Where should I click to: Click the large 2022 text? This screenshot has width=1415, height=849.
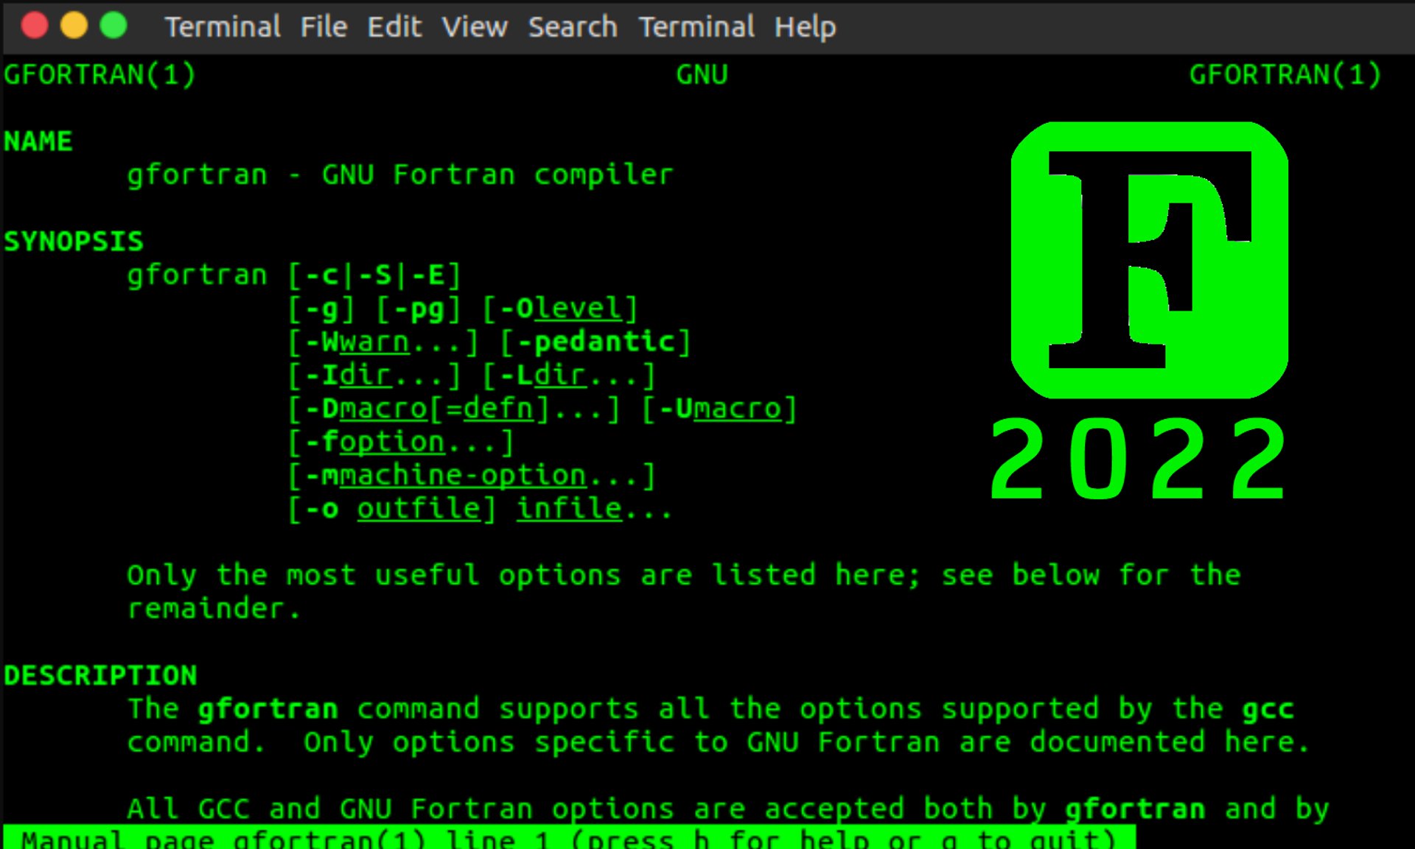pos(1139,459)
